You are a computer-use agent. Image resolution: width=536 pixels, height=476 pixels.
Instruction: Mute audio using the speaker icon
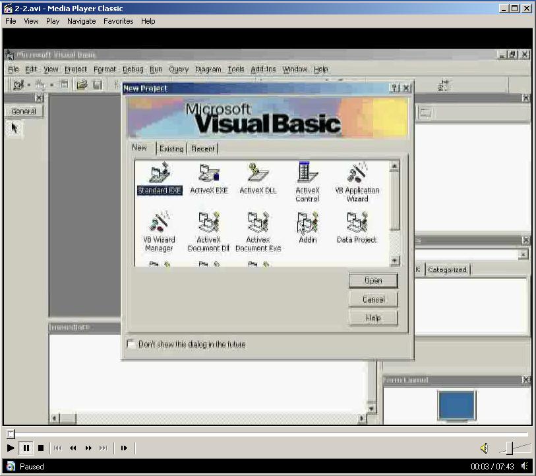pos(484,448)
